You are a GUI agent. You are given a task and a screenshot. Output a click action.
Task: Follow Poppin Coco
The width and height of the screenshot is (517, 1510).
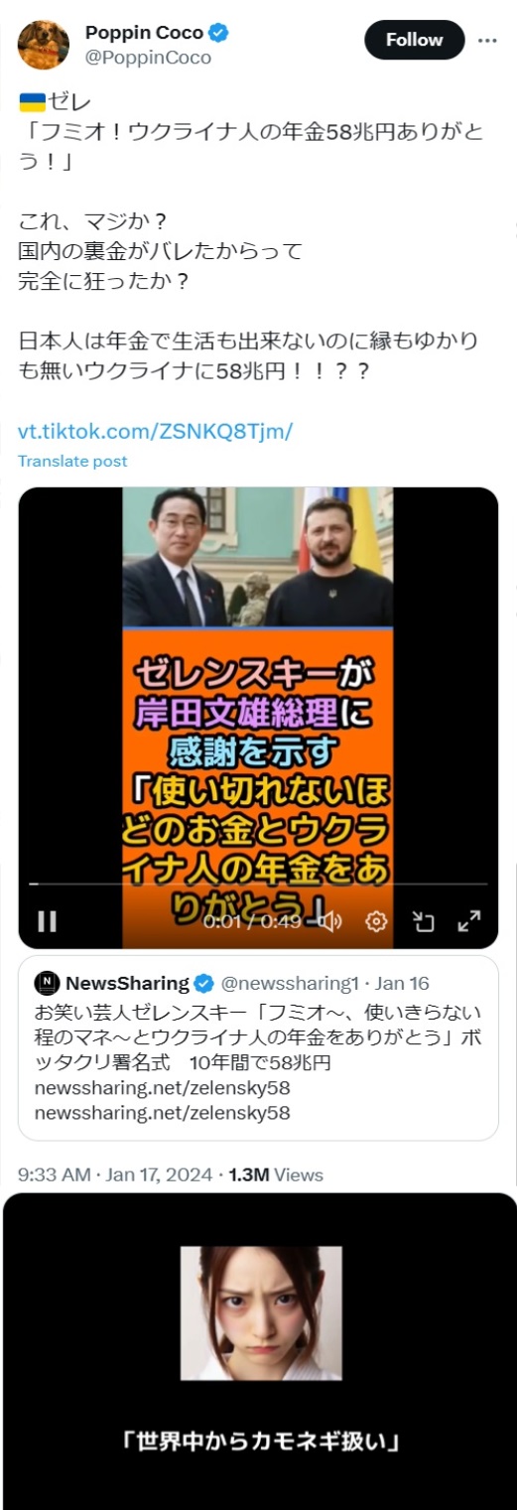(x=414, y=40)
